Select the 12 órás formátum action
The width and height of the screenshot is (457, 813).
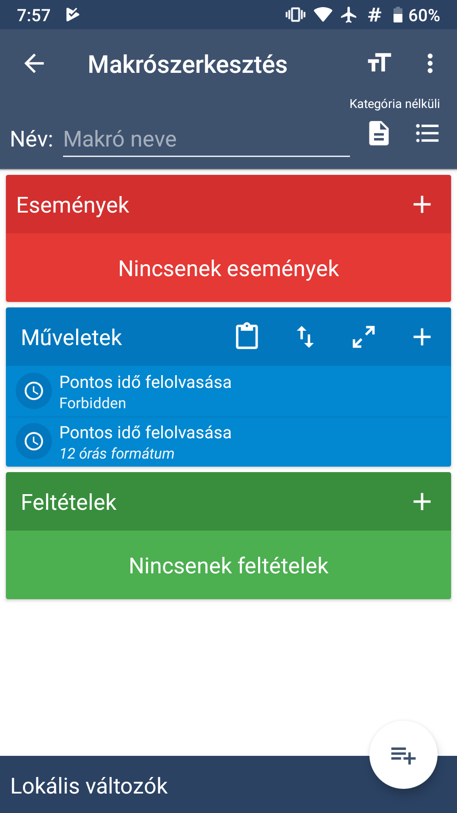[x=228, y=442]
